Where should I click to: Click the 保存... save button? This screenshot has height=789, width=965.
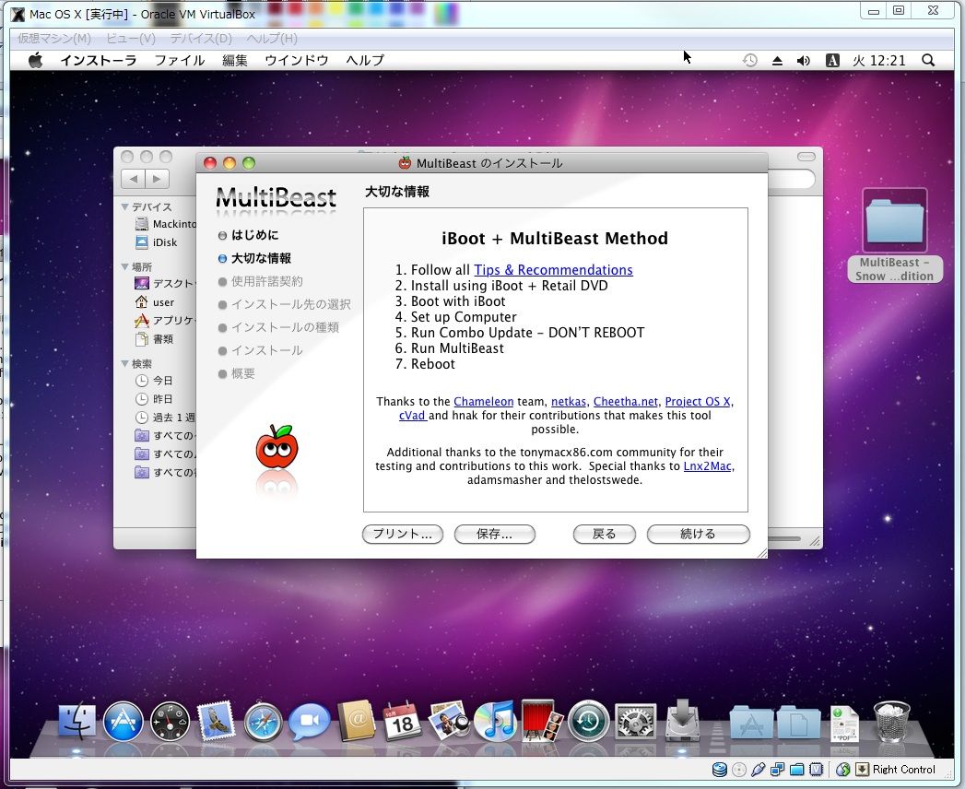pos(494,534)
